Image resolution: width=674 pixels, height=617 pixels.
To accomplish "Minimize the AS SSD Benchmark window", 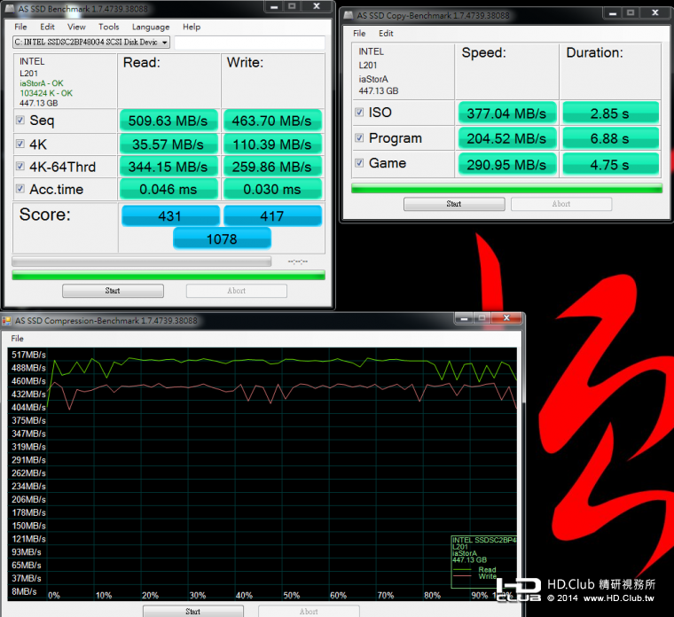I will click(x=274, y=6).
